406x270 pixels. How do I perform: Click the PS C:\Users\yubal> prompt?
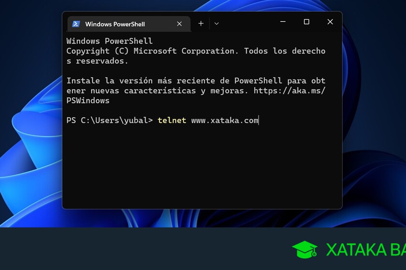pos(110,121)
